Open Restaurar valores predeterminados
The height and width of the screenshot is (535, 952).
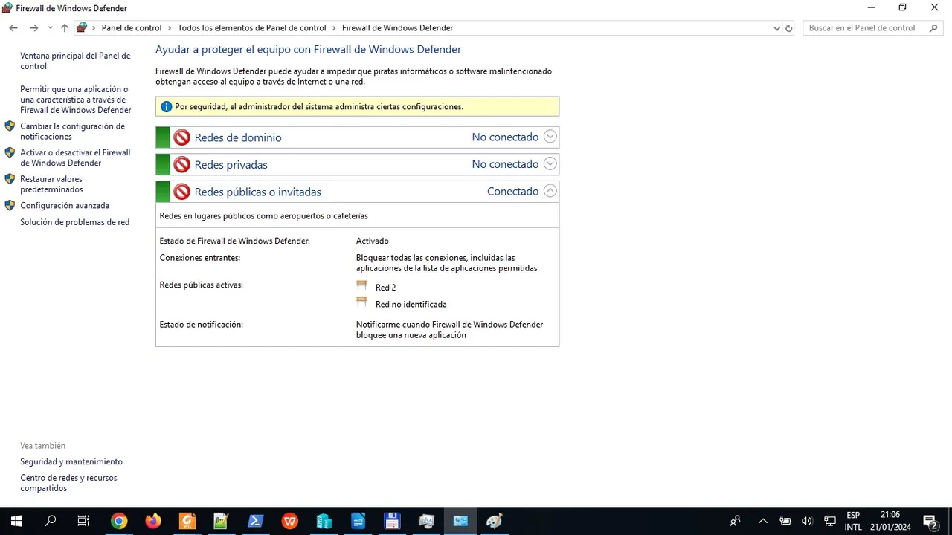click(x=51, y=184)
